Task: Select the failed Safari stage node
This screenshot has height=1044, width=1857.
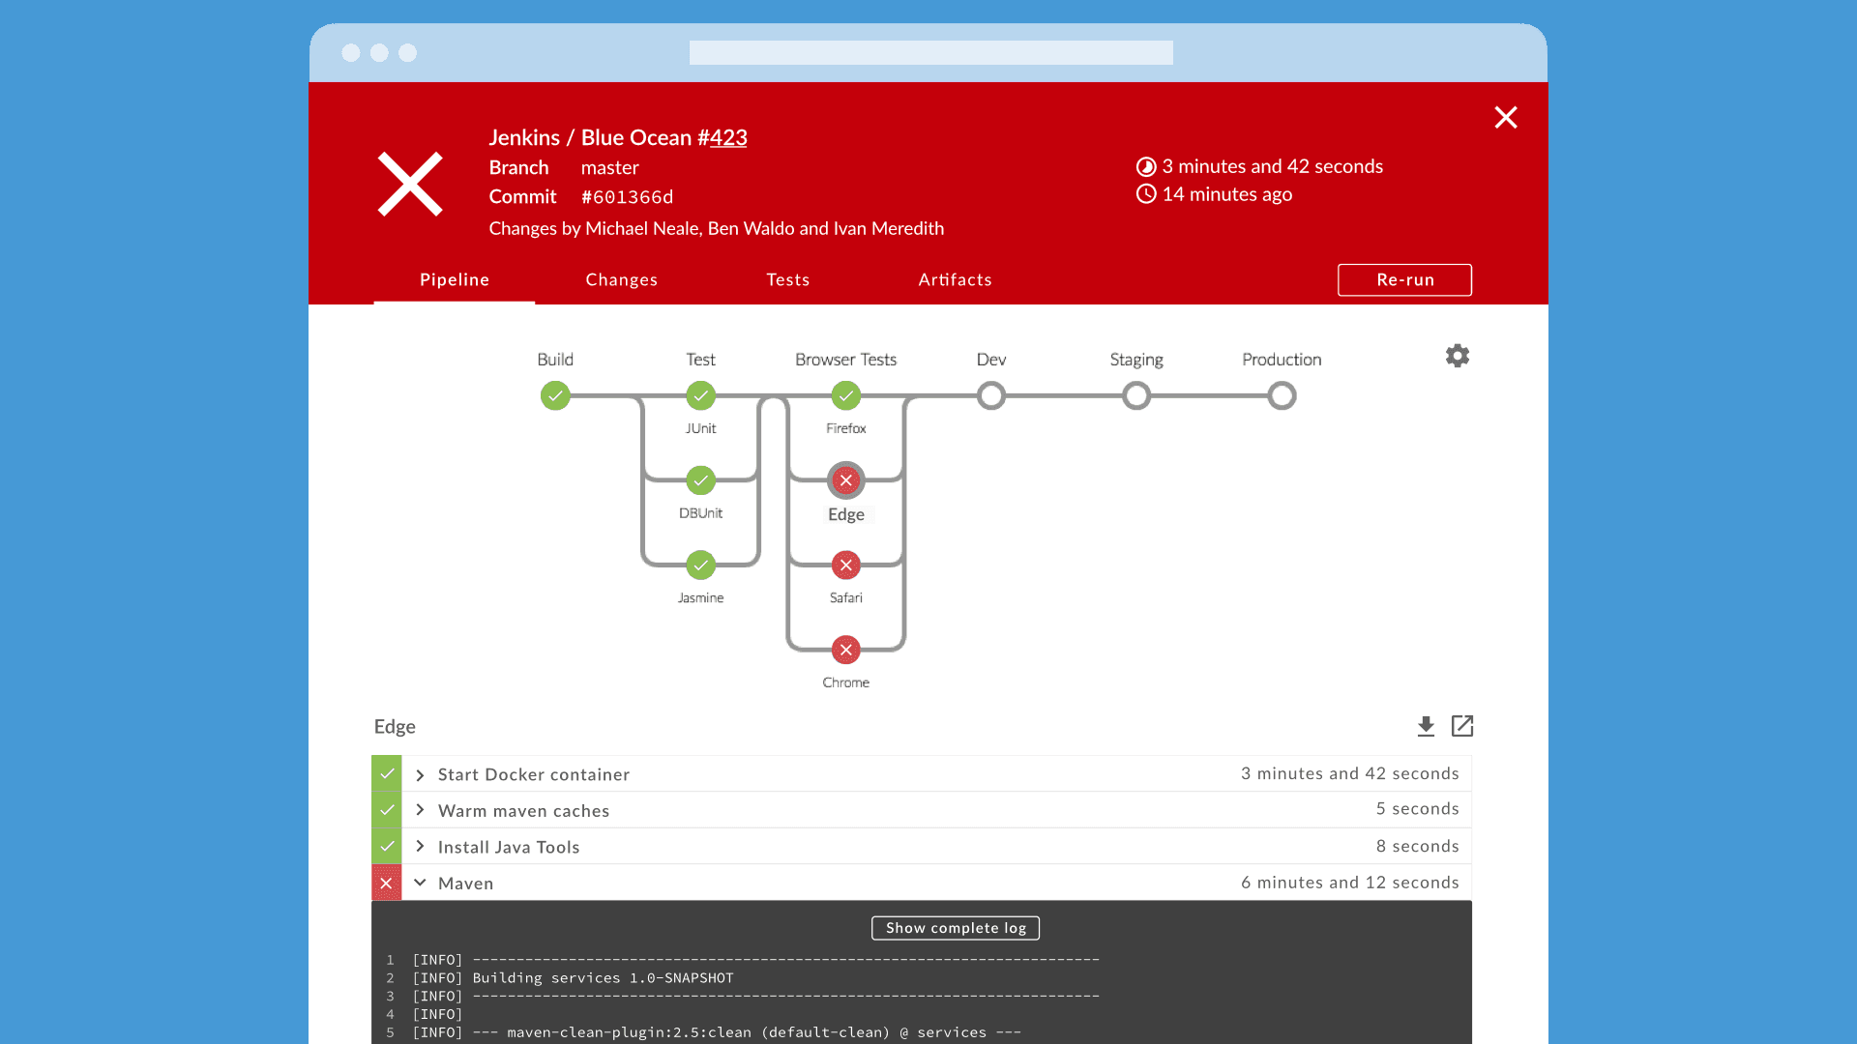Action: 845,565
